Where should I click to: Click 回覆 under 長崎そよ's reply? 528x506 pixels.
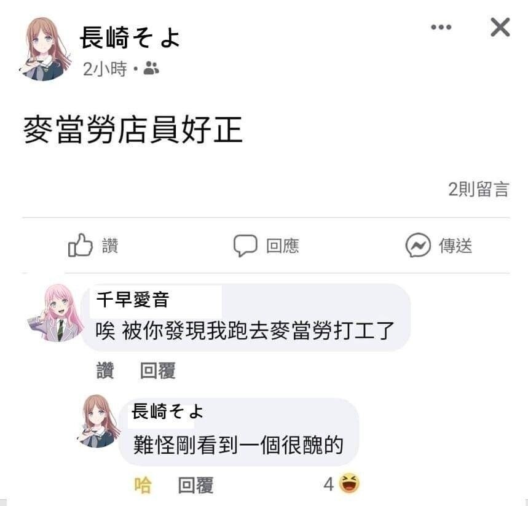click(x=195, y=485)
